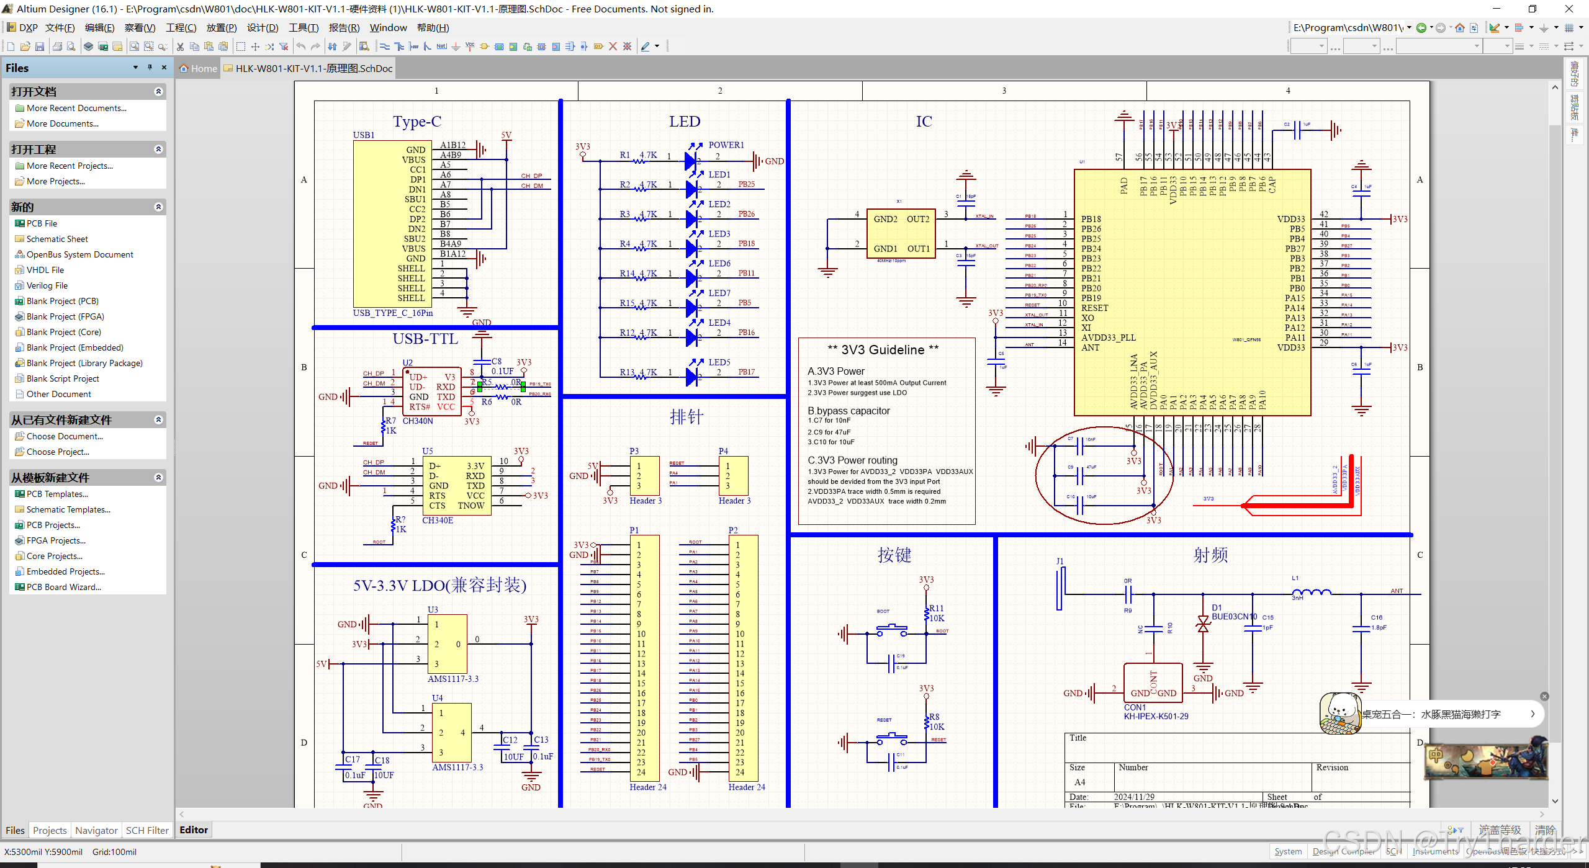
Task: Collapse the 打开文档 section
Action: (158, 92)
